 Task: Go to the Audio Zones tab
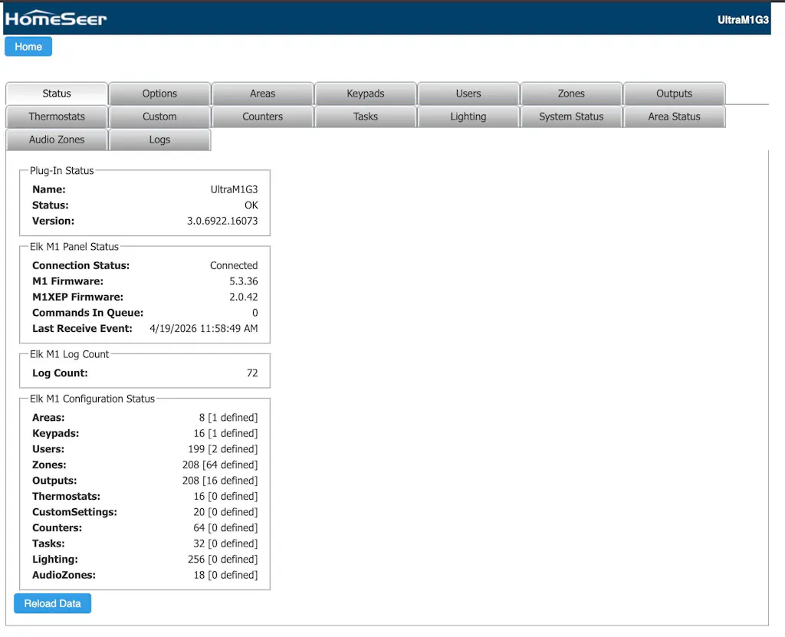click(x=57, y=140)
